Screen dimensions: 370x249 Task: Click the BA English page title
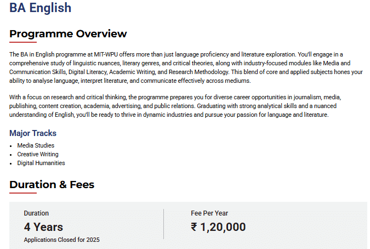(40, 8)
